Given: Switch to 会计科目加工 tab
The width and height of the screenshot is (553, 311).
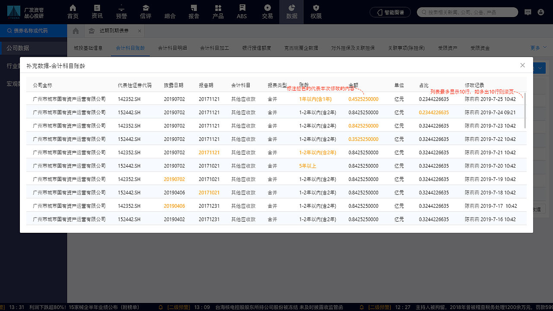Looking at the screenshot, I should [x=214, y=48].
